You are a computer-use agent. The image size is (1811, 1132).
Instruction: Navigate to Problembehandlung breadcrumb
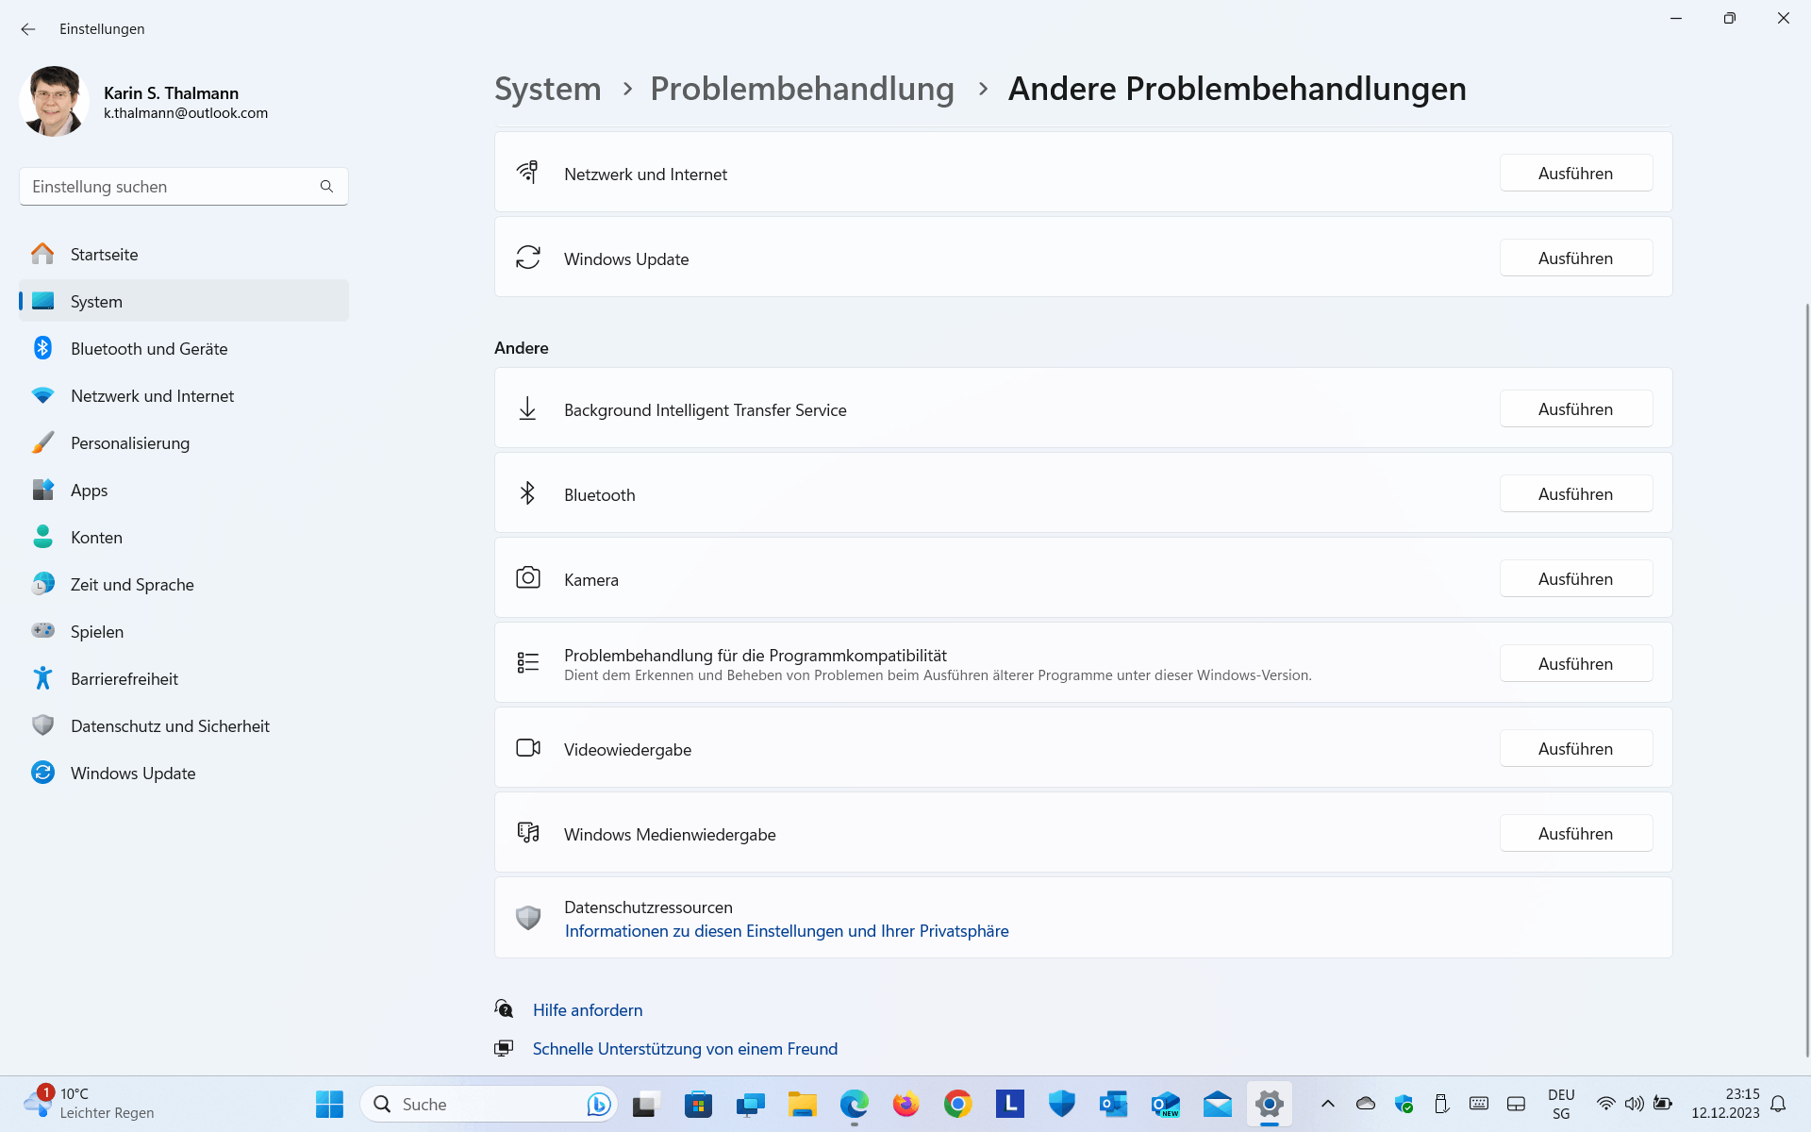point(802,89)
